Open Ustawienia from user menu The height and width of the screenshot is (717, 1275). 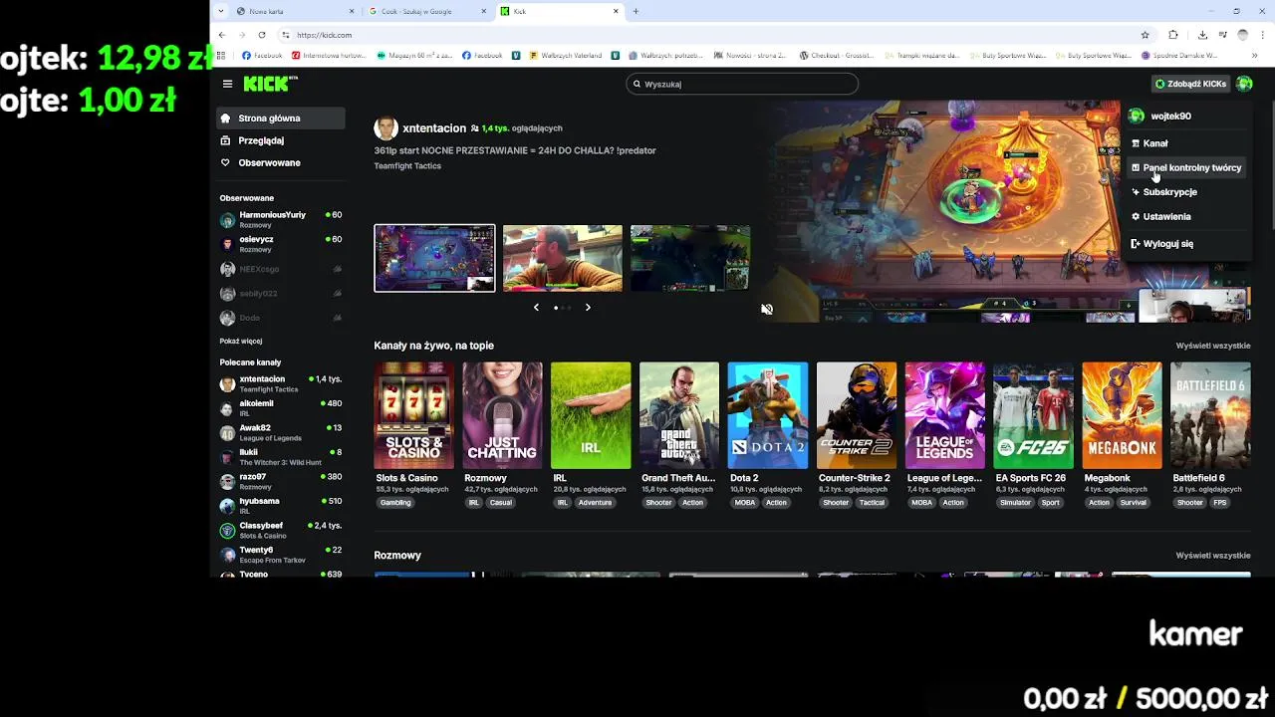(x=1186, y=216)
